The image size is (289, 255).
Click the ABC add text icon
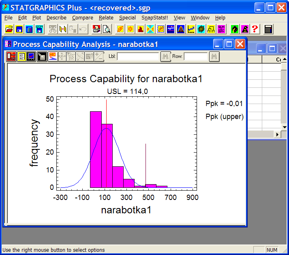pyautogui.click(x=53, y=57)
